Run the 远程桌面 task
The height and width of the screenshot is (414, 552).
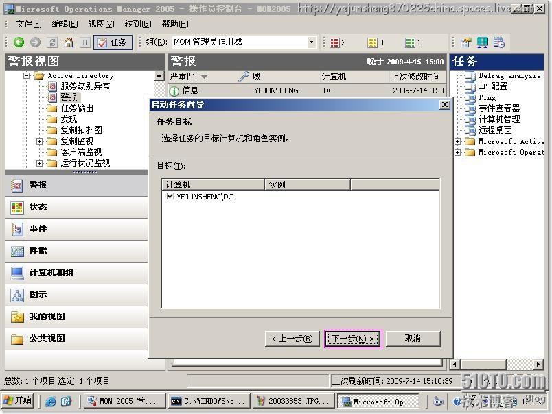coord(495,130)
